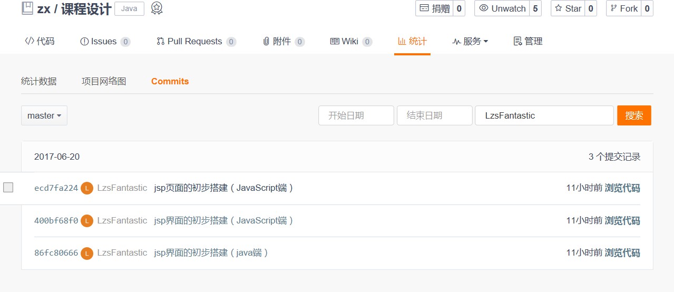This screenshot has height=292, width=674.
Task: Click 浏览代码 for commit ecd7fa224
Action: coord(622,188)
